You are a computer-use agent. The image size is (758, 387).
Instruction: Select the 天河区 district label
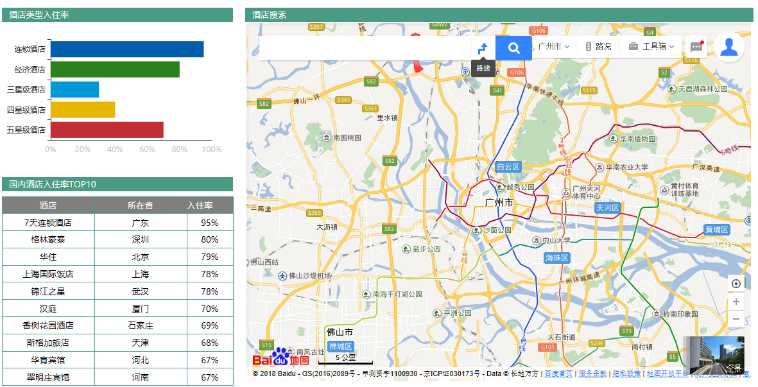point(608,208)
